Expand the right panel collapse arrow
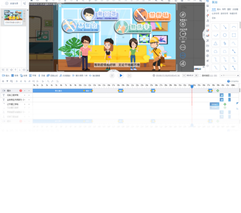This screenshot has height=213, width=241. point(204,35)
